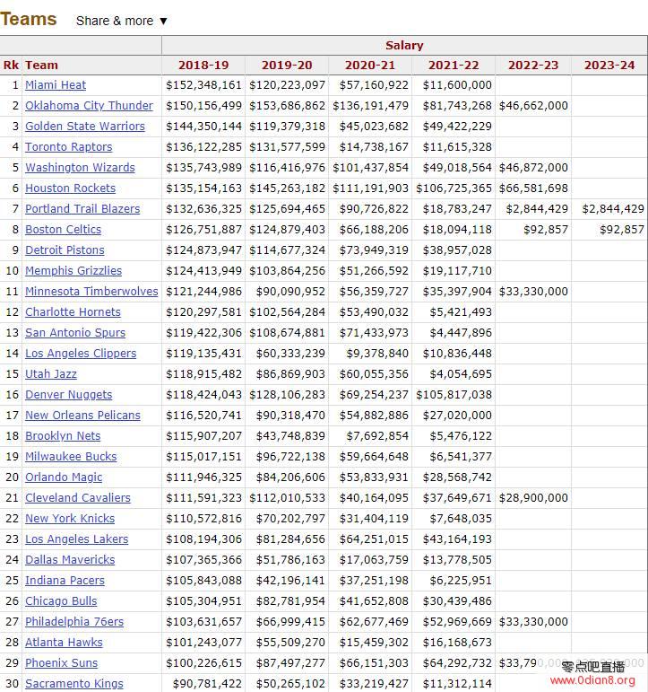Select Clippers 2020-21 value $9,378,840
This screenshot has width=648, height=692.
[377, 354]
